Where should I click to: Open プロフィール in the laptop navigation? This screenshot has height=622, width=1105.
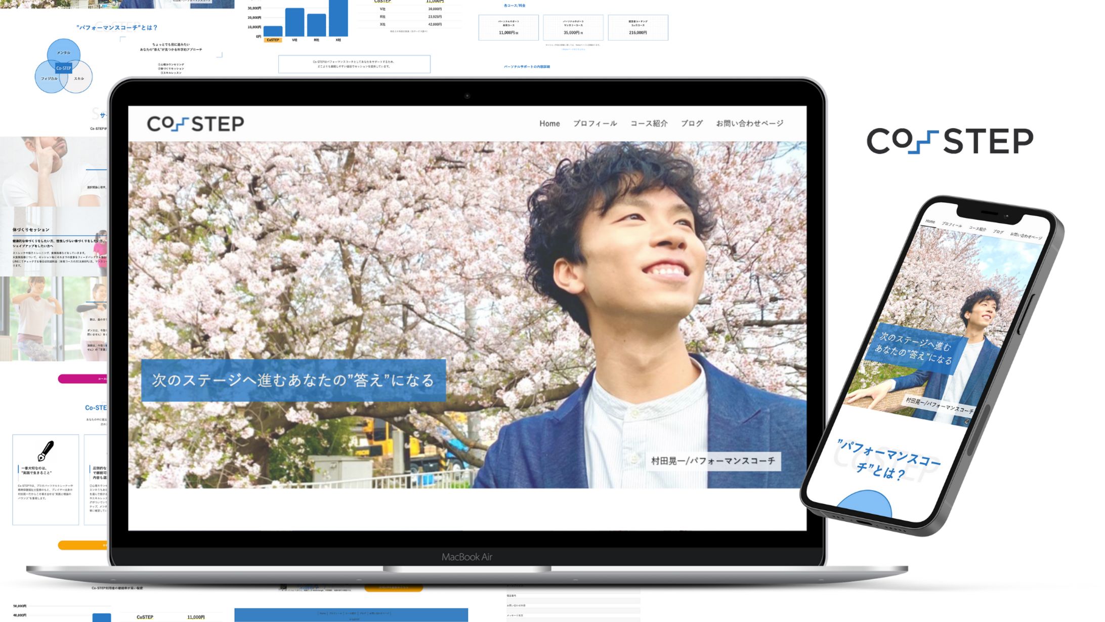point(594,123)
